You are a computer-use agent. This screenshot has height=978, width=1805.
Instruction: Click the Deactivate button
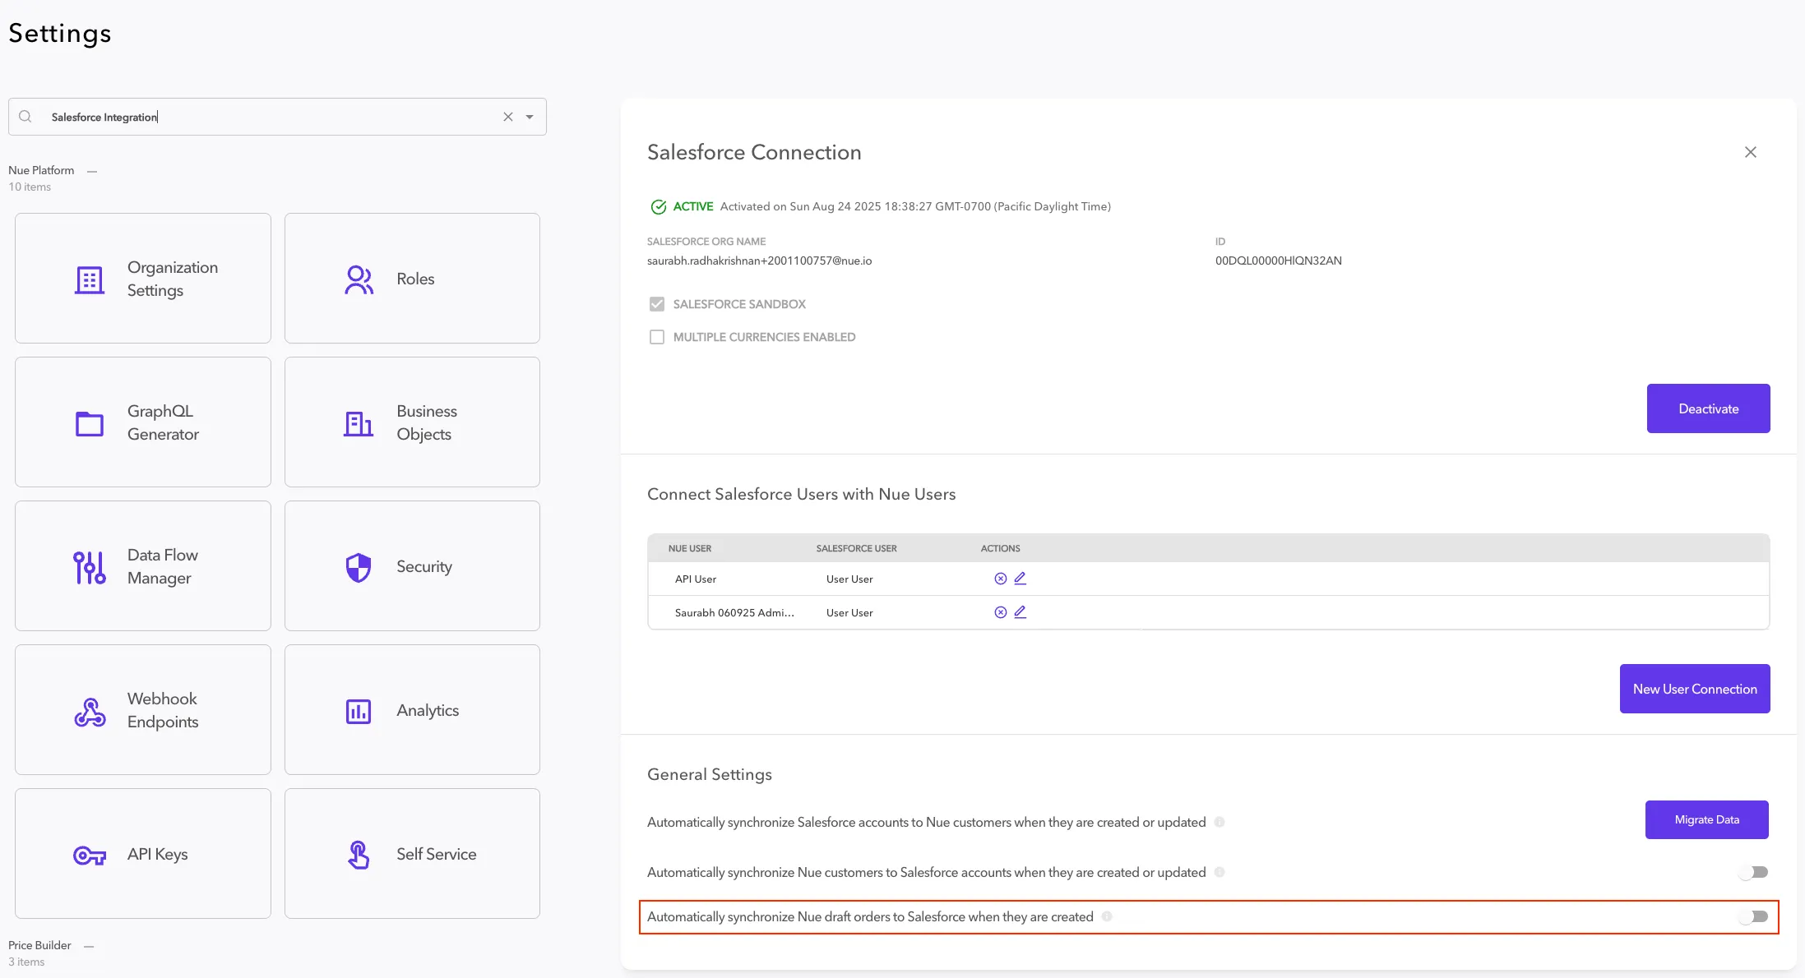point(1708,408)
